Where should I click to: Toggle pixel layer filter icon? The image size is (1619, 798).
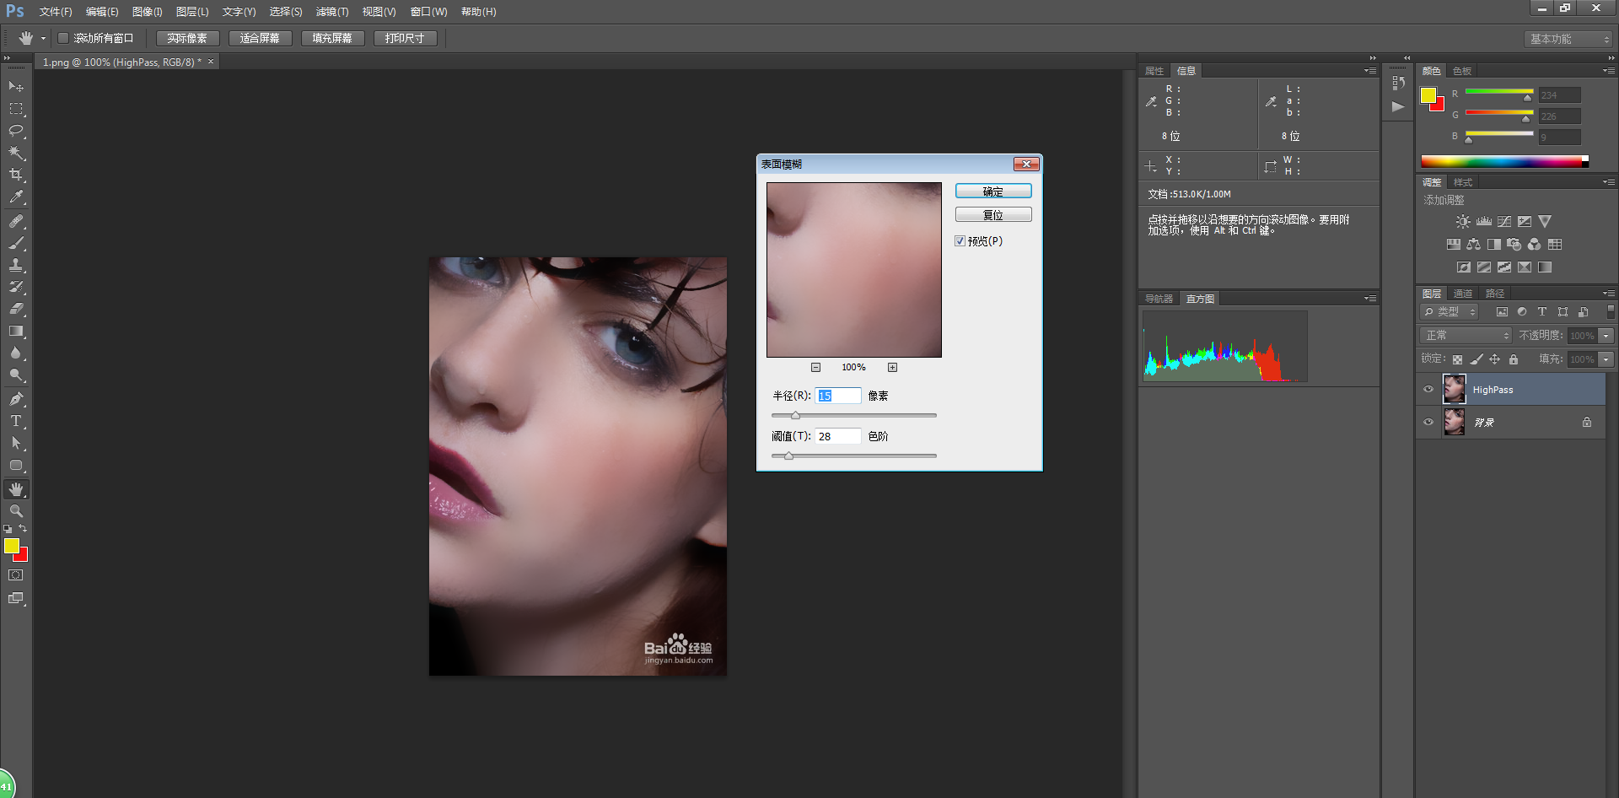click(1502, 312)
